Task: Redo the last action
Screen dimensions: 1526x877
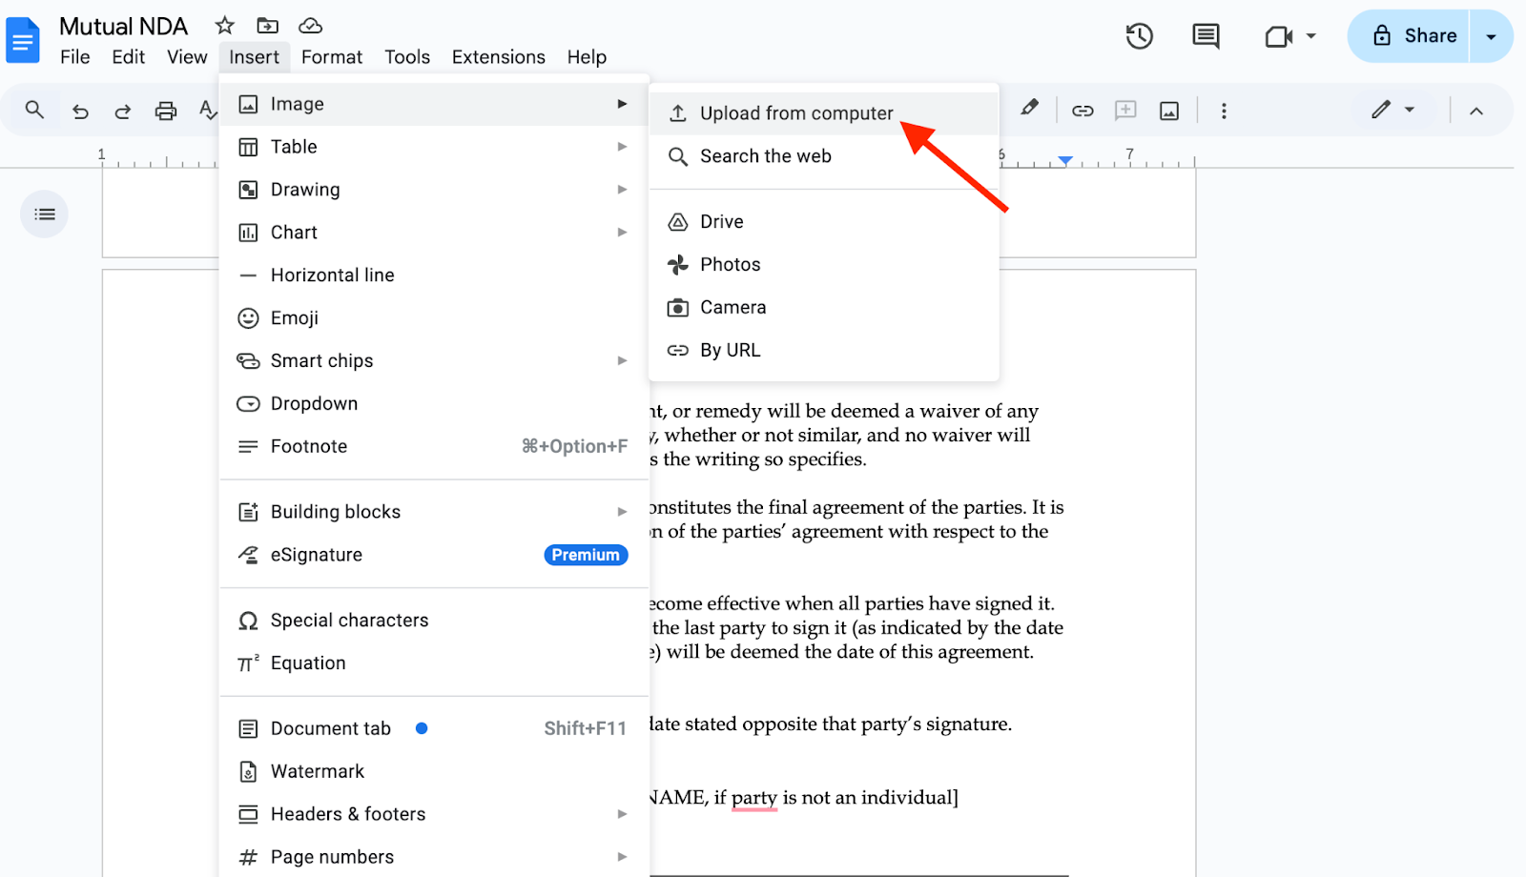Action: [122, 112]
